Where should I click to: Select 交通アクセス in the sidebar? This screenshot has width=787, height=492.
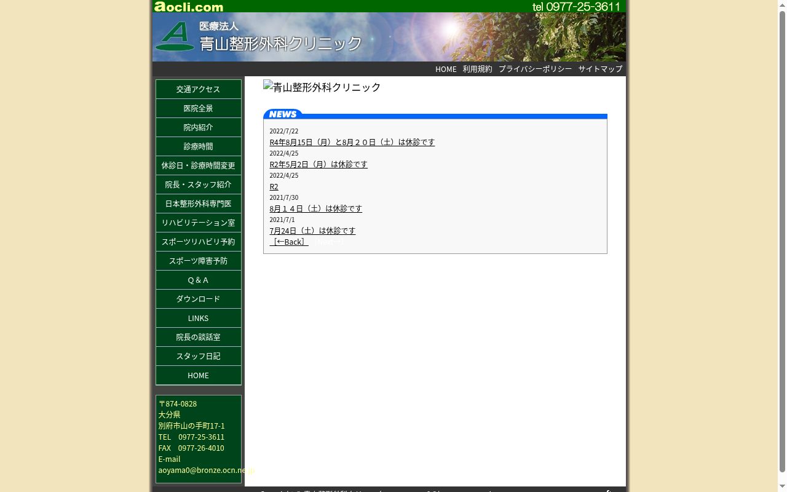(x=198, y=89)
